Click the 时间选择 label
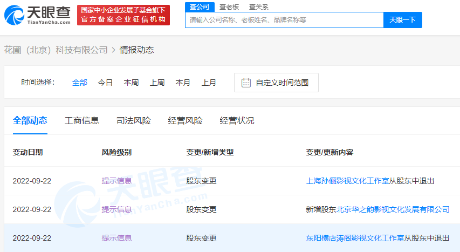This screenshot has height=252, width=460. [38, 82]
